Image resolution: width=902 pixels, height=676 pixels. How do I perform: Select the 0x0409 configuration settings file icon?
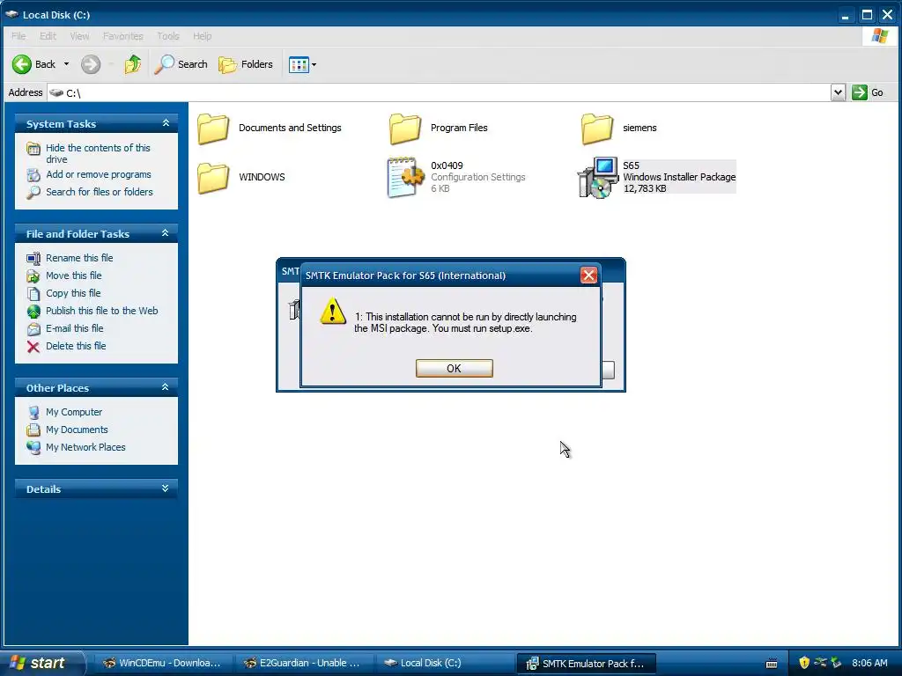coord(405,177)
